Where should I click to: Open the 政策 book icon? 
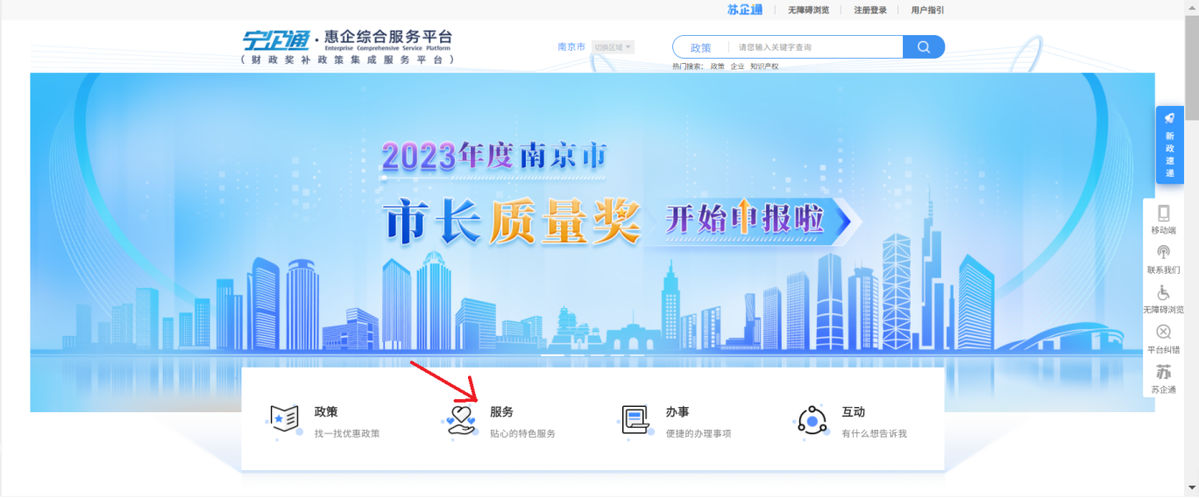[x=283, y=420]
